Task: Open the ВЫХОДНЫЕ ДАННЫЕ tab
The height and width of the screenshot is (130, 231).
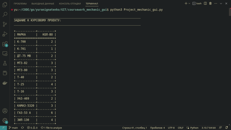Action: click(43, 3)
